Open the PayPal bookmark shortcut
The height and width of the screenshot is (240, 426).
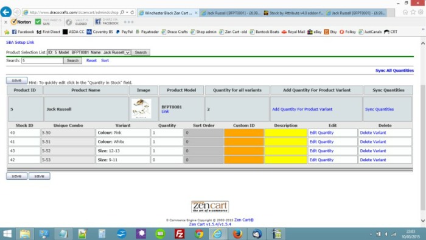coord(124,32)
